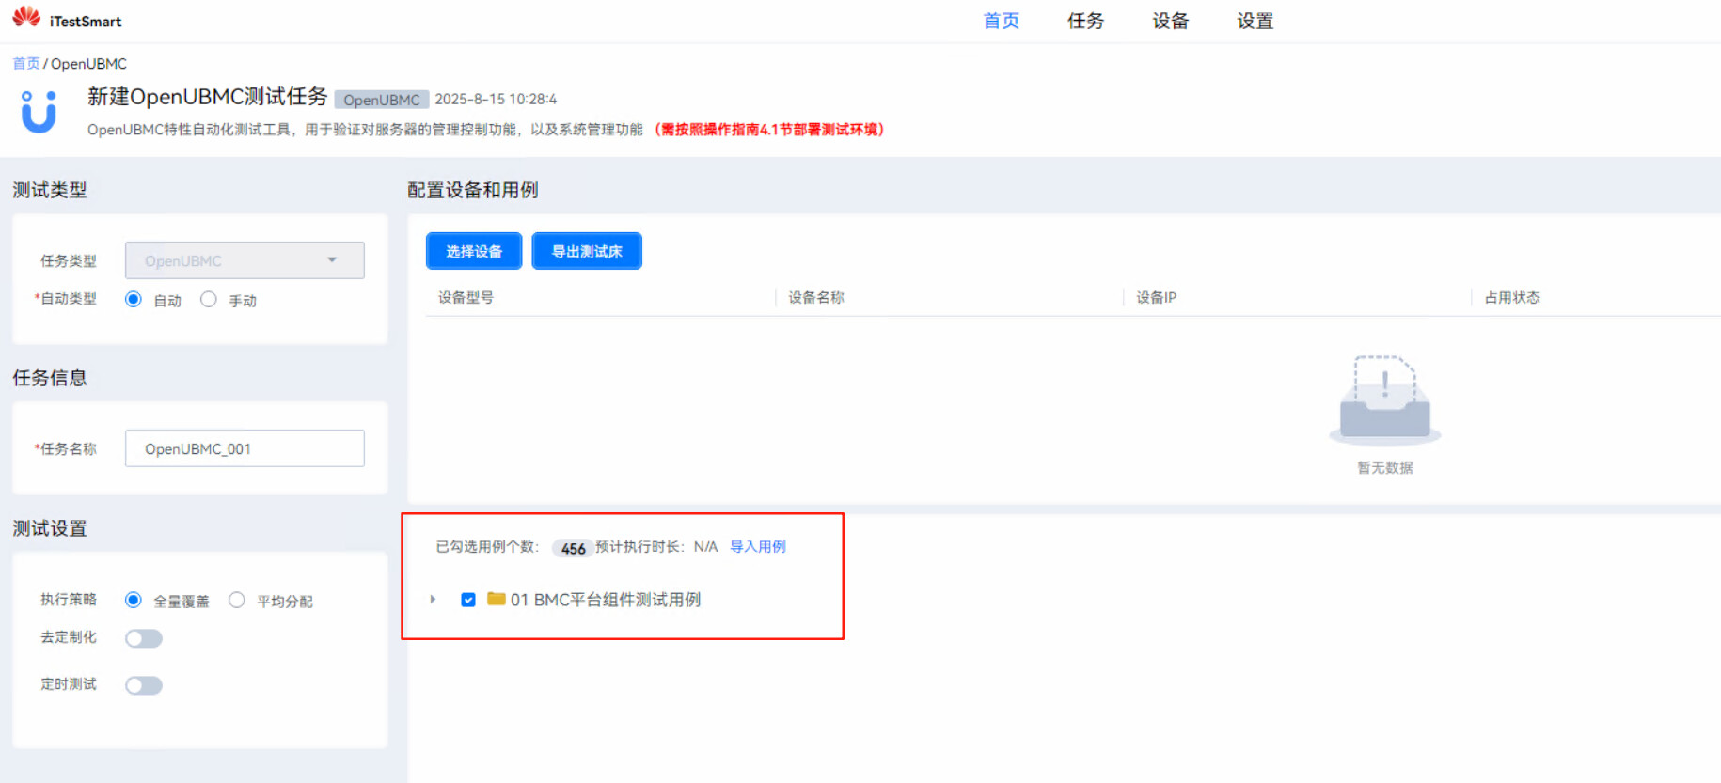Click the OpenUBMC tag badge
1721x783 pixels.
pos(382,100)
